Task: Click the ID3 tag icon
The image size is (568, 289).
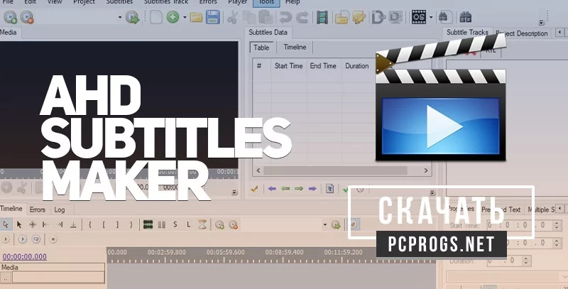Action: coord(378,17)
